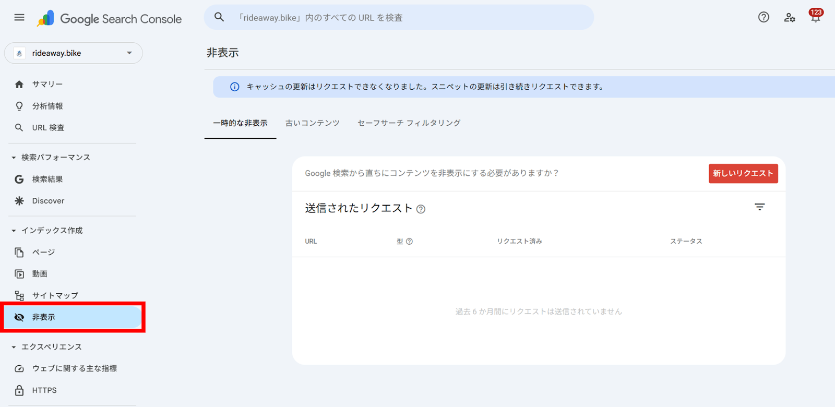Click the lock icon beside HTTPS
Screen dimensions: 835x407
pyautogui.click(x=19, y=390)
